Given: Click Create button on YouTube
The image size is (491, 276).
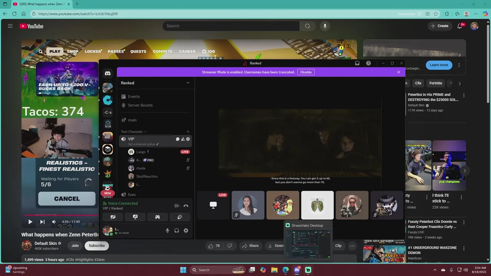Looking at the screenshot, I should click(440, 26).
